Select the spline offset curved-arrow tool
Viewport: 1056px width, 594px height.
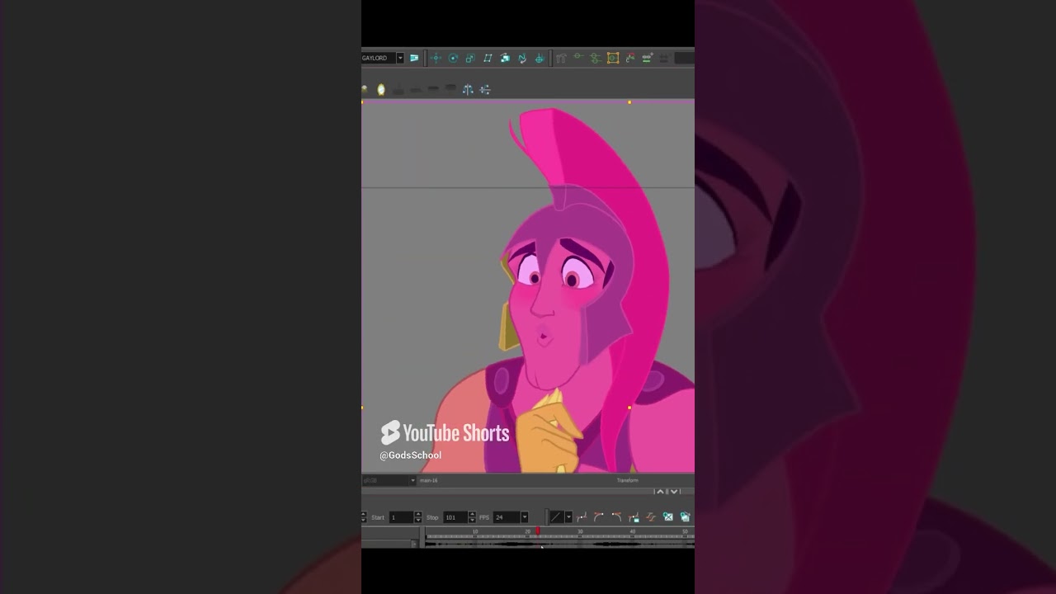click(x=522, y=59)
